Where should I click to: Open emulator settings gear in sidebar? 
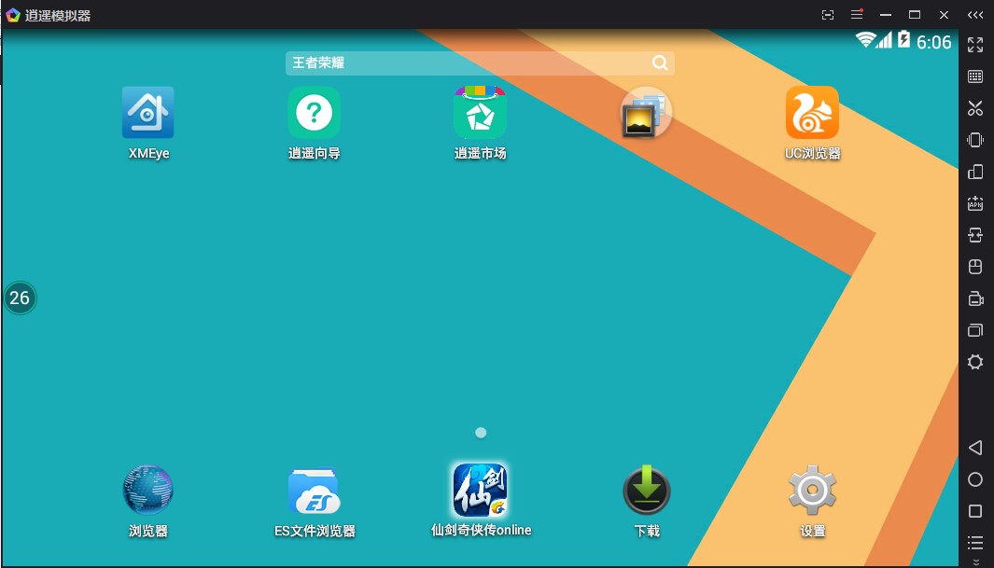coord(975,362)
